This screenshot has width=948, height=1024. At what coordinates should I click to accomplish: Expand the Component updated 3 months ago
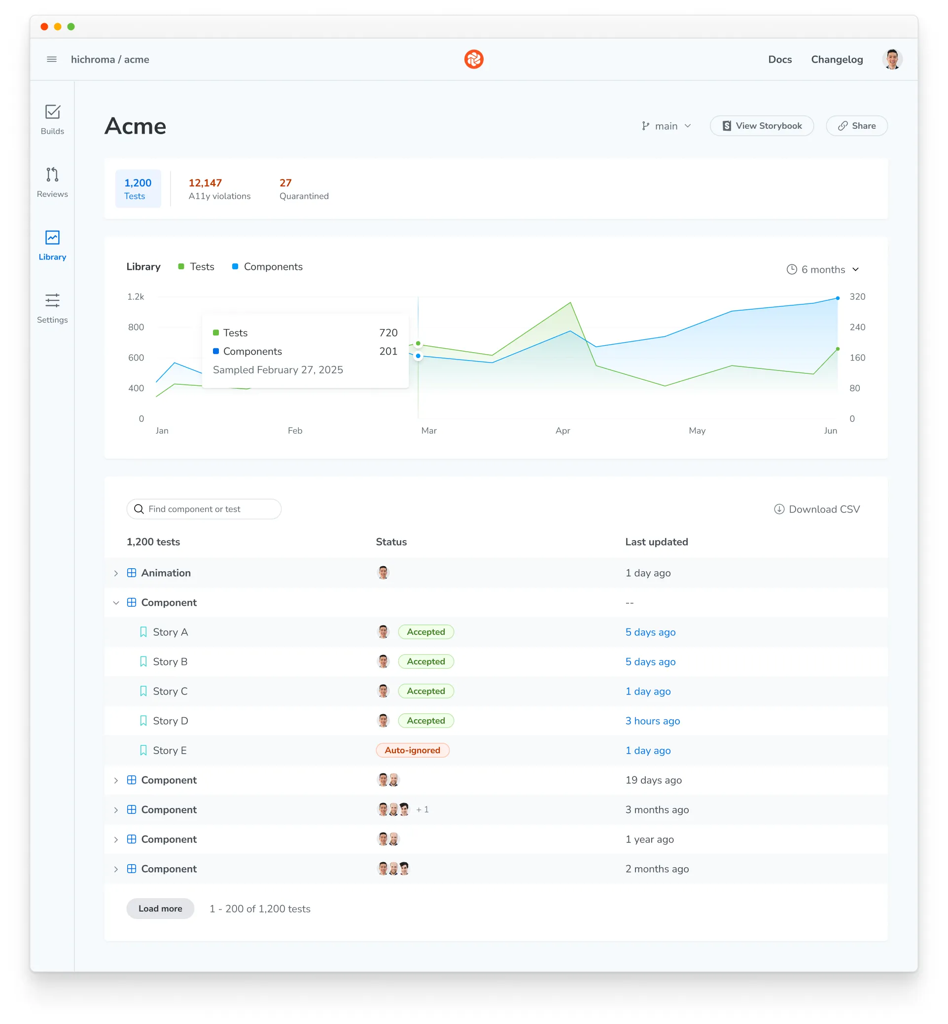tap(116, 809)
